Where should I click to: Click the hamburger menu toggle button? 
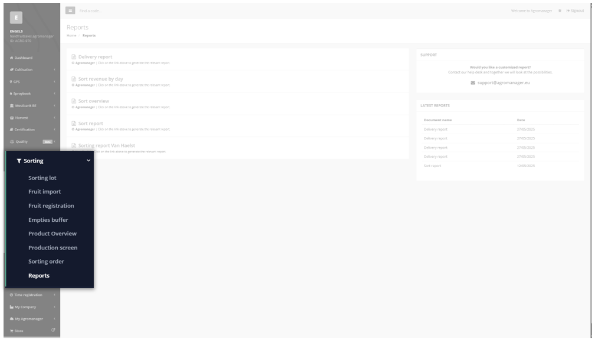pyautogui.click(x=70, y=11)
